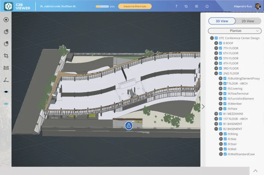Expand the 5TH FLOOR tree node
The width and height of the screenshot is (264, 175).
(216, 58)
